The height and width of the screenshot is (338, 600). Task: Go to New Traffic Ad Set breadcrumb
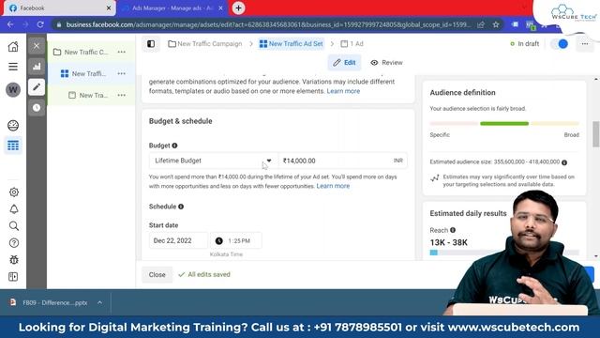point(292,44)
